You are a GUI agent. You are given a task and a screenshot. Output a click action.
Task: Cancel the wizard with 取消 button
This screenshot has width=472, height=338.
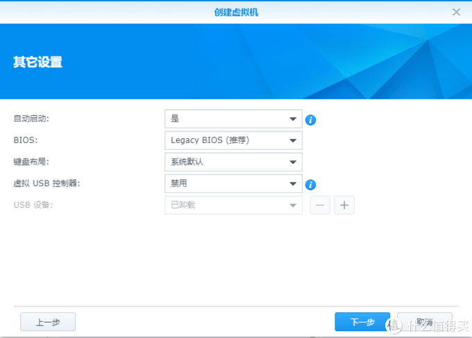point(424,322)
